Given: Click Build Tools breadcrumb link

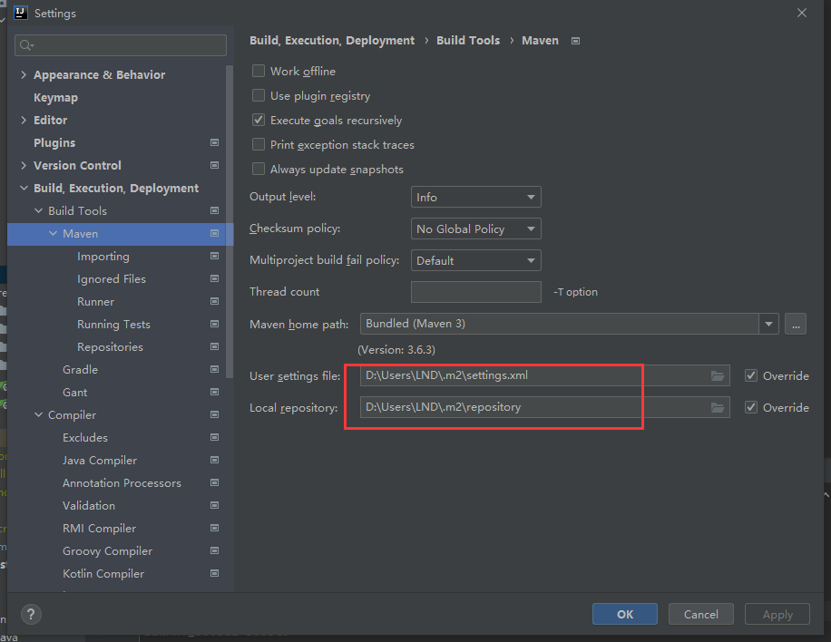Looking at the screenshot, I should [x=468, y=41].
